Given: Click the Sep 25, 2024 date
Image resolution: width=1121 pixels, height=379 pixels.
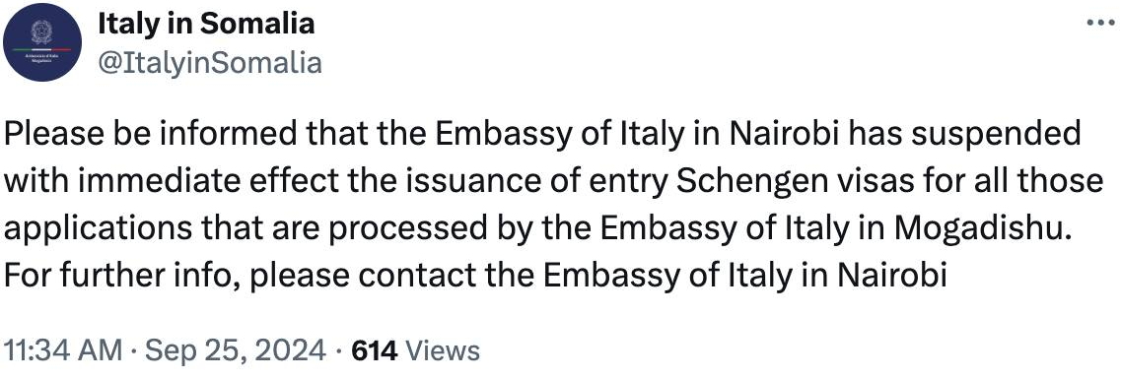Looking at the screenshot, I should 234,350.
